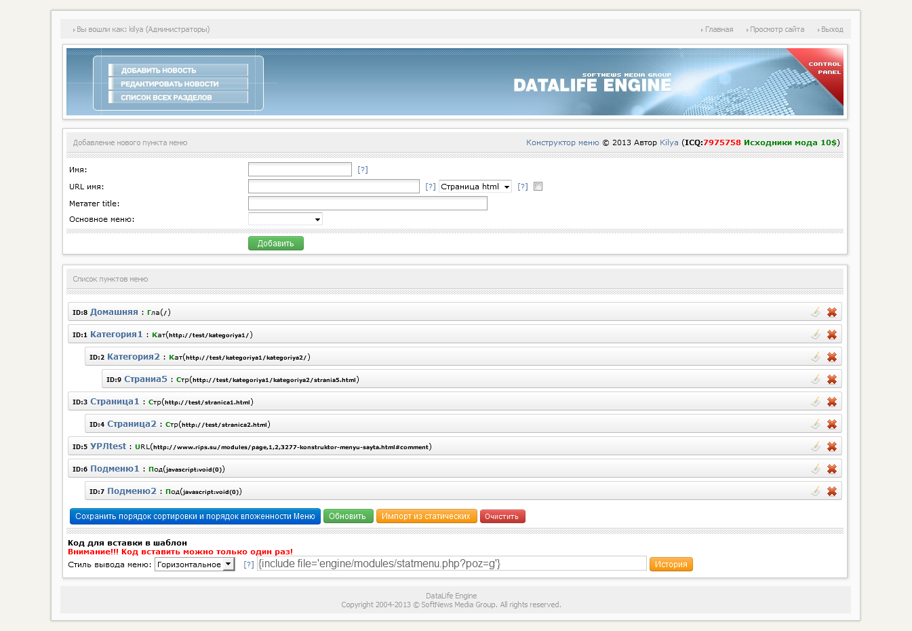Edit the Подменю2 menu item
This screenshot has height=631, width=912.
pyautogui.click(x=816, y=491)
